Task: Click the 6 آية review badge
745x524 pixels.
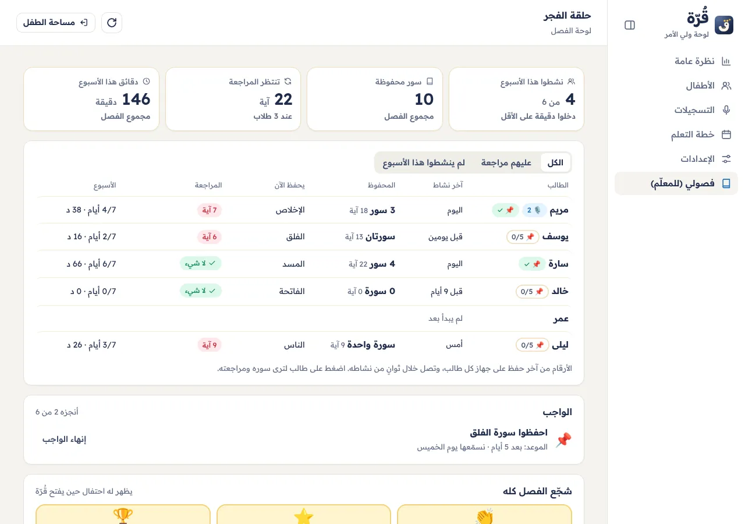Action: (210, 237)
